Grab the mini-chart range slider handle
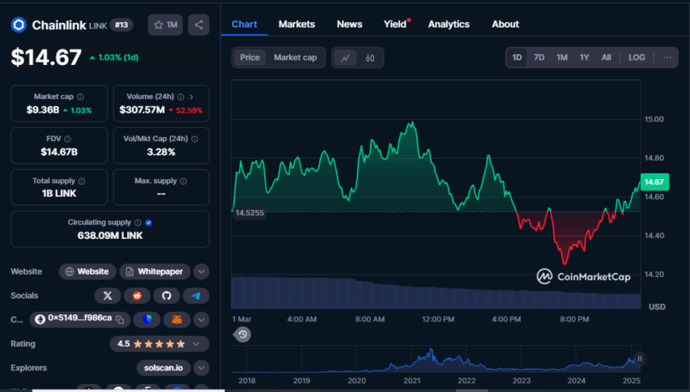This screenshot has height=392, width=690. pos(640,359)
